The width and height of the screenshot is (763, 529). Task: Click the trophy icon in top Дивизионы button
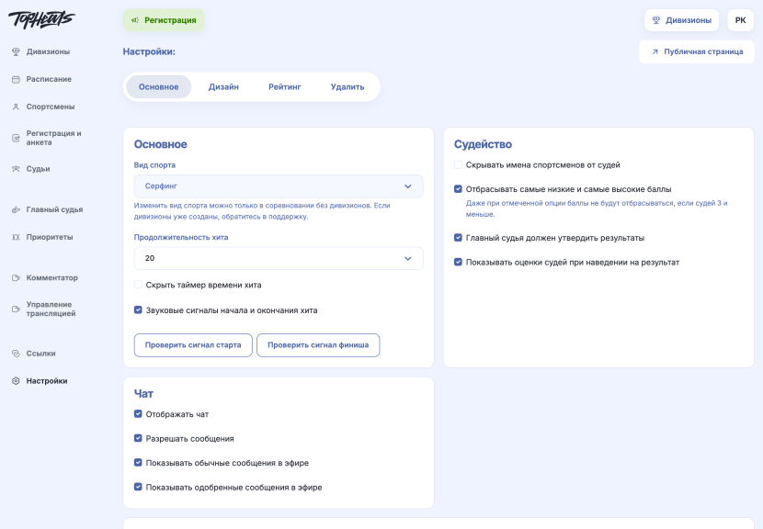tap(656, 20)
